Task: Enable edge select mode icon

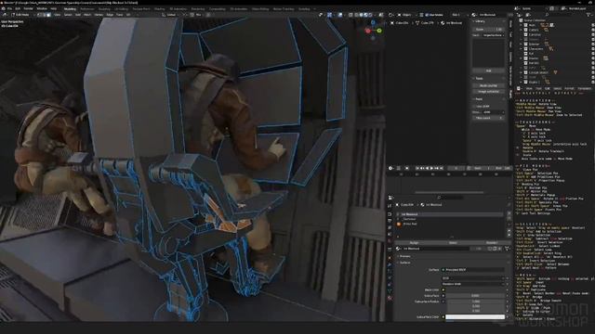Action: [44, 15]
